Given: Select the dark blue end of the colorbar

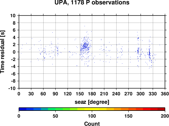Looking at the screenshot, I should point(23,109).
